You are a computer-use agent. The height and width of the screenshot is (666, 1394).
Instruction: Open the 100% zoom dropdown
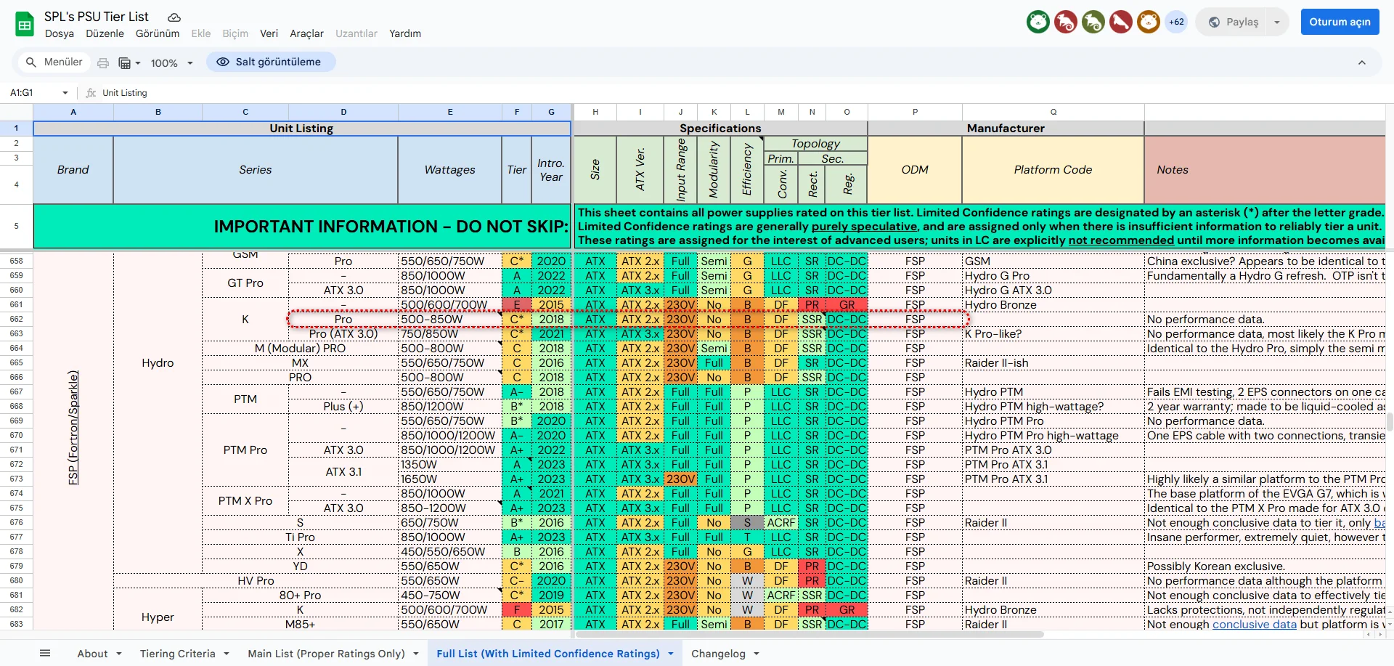(x=172, y=63)
